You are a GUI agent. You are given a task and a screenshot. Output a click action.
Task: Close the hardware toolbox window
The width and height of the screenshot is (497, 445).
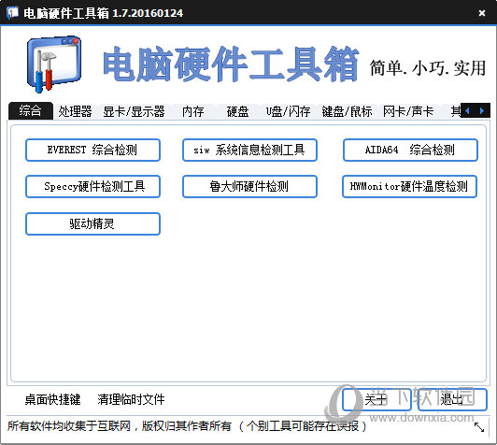[482, 13]
